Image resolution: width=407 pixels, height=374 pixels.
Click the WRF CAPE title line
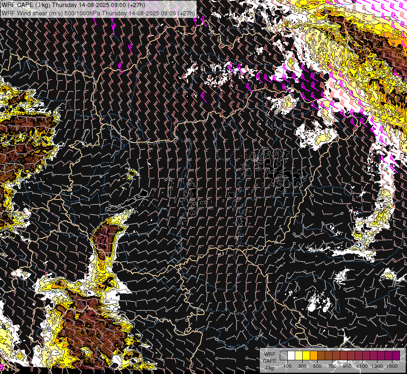[73, 5]
